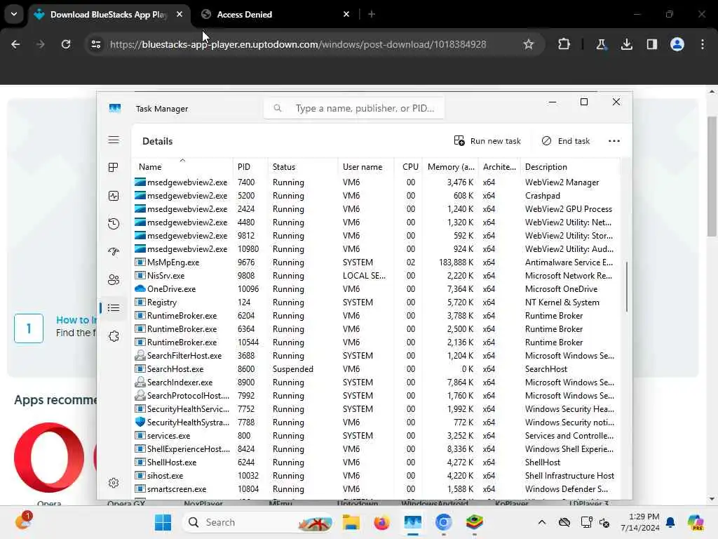
Task: Switch to Access Denied browser tab
Action: [x=275, y=15]
